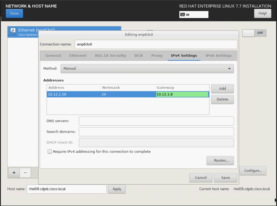
Task: Open the DCB tab
Action: (138, 56)
